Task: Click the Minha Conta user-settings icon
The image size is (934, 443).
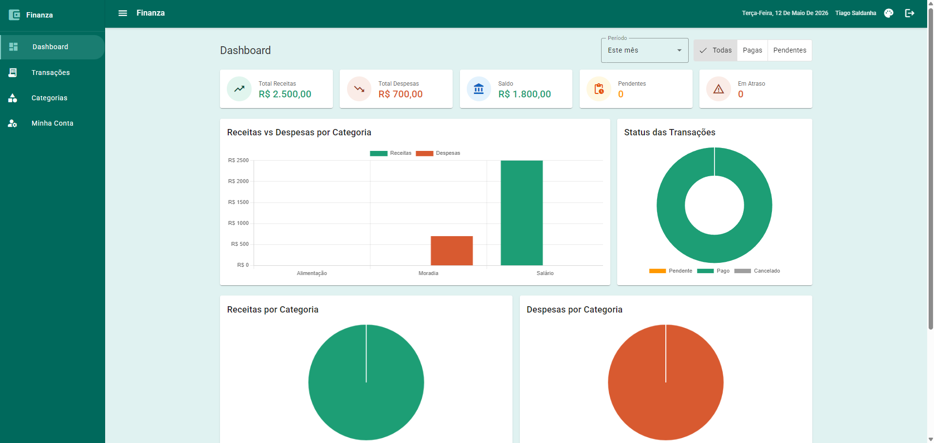Action: point(13,123)
